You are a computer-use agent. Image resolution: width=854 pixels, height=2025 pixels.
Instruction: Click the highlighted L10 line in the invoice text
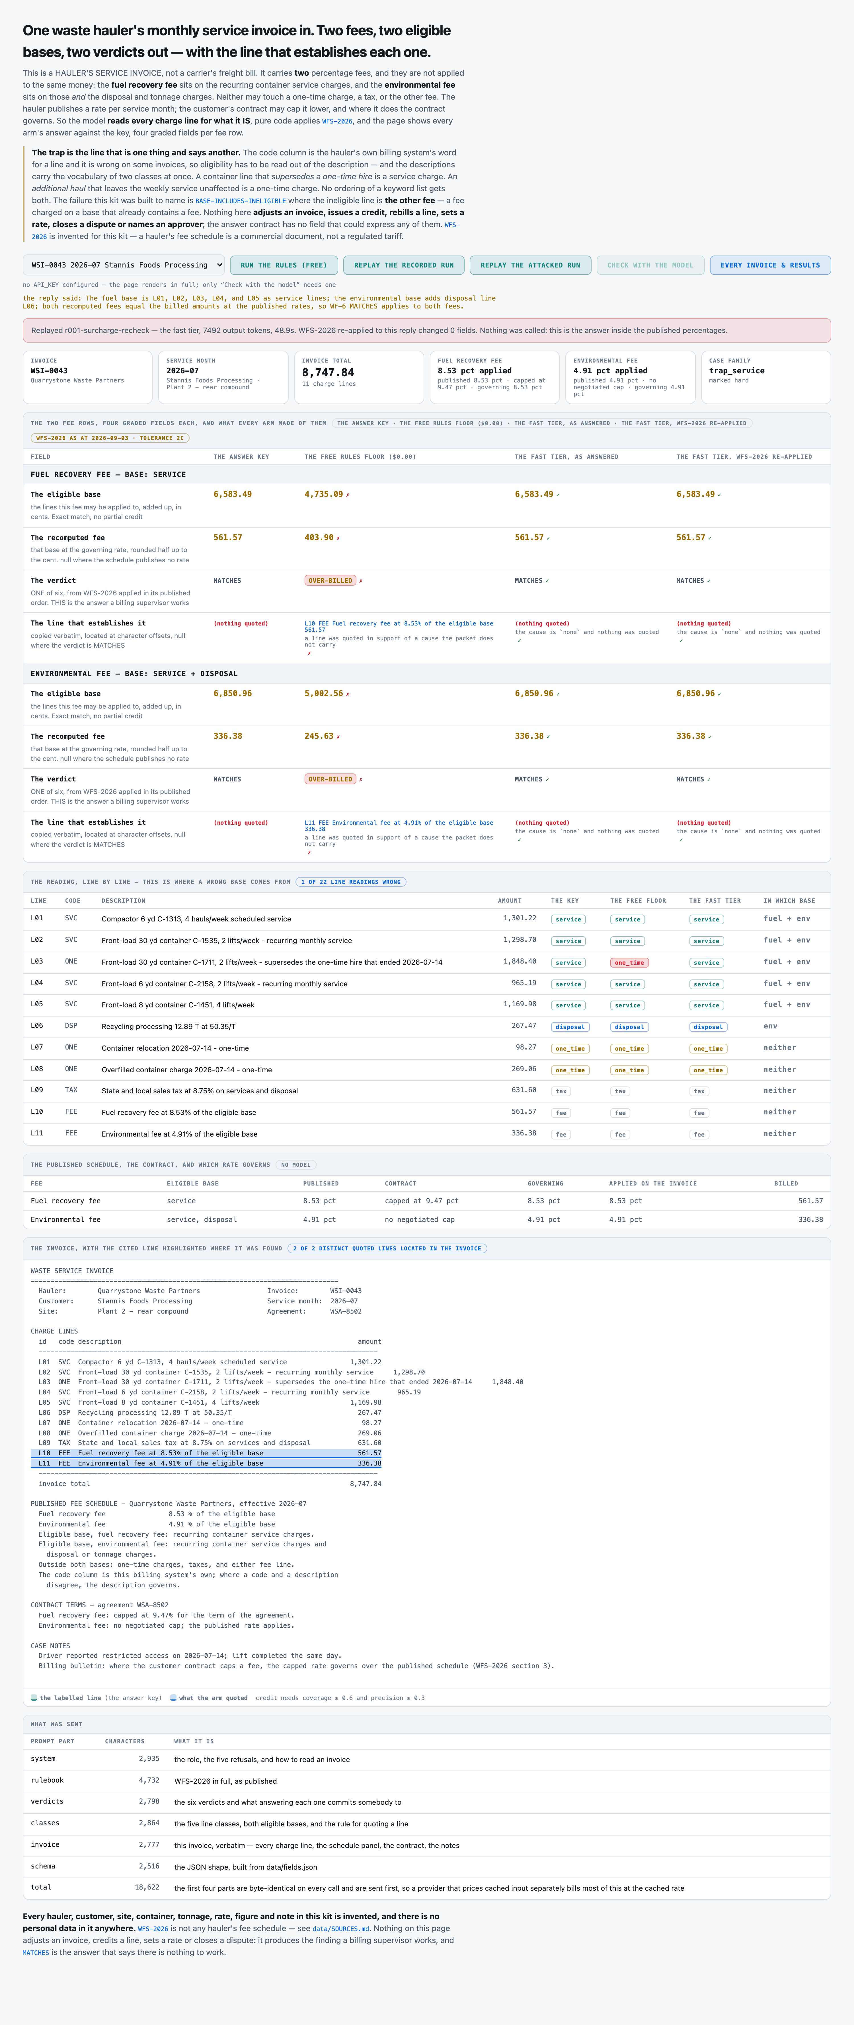(206, 1454)
